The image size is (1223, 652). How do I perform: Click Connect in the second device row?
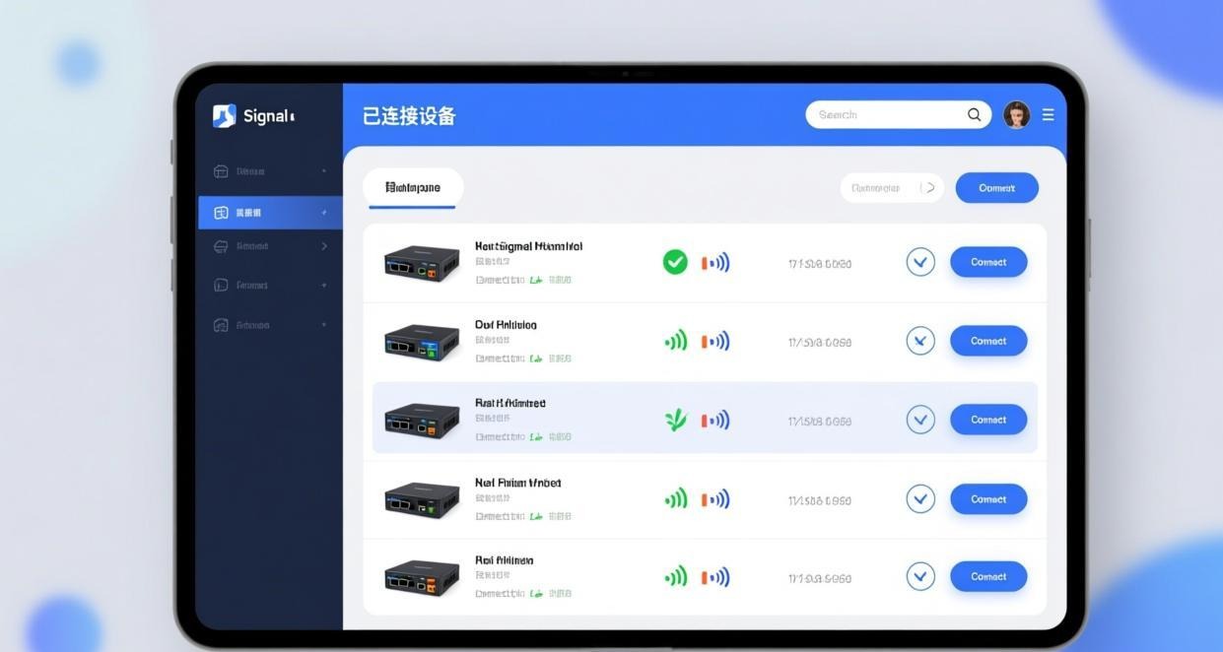tap(988, 341)
